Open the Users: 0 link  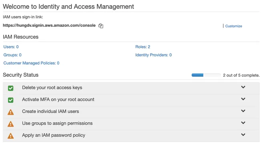11,47
